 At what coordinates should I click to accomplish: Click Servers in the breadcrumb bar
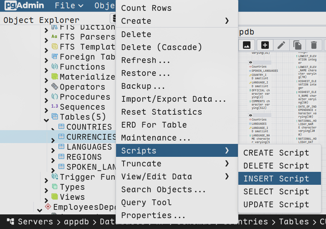pos(35,221)
